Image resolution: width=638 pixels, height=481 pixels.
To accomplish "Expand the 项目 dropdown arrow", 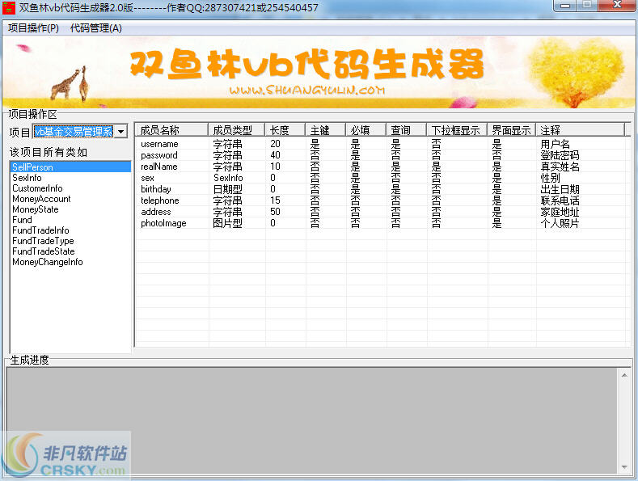I will click(x=120, y=132).
